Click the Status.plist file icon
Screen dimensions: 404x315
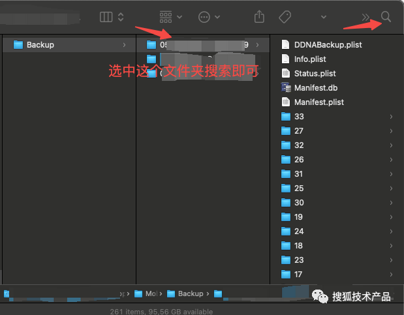pyautogui.click(x=285, y=74)
